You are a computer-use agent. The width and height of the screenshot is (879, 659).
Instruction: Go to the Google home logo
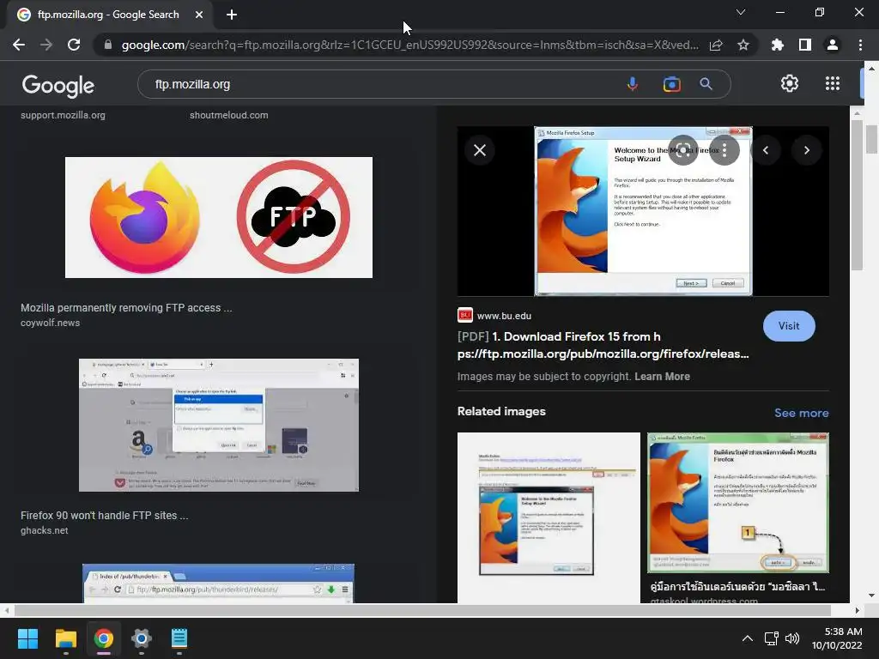(58, 85)
